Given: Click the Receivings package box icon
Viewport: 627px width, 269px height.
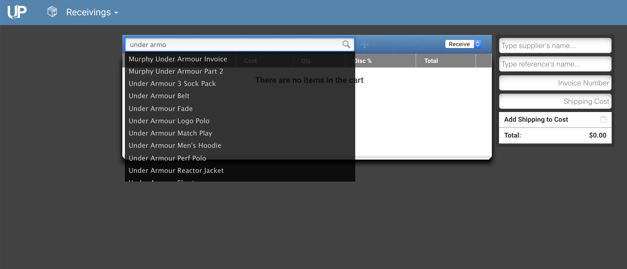Looking at the screenshot, I should 52,12.
